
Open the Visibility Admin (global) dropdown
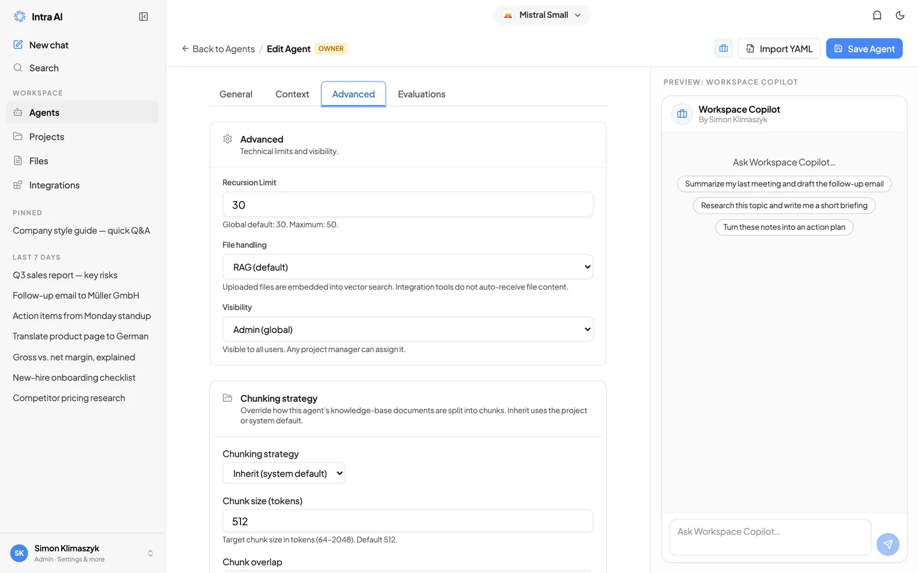point(408,329)
